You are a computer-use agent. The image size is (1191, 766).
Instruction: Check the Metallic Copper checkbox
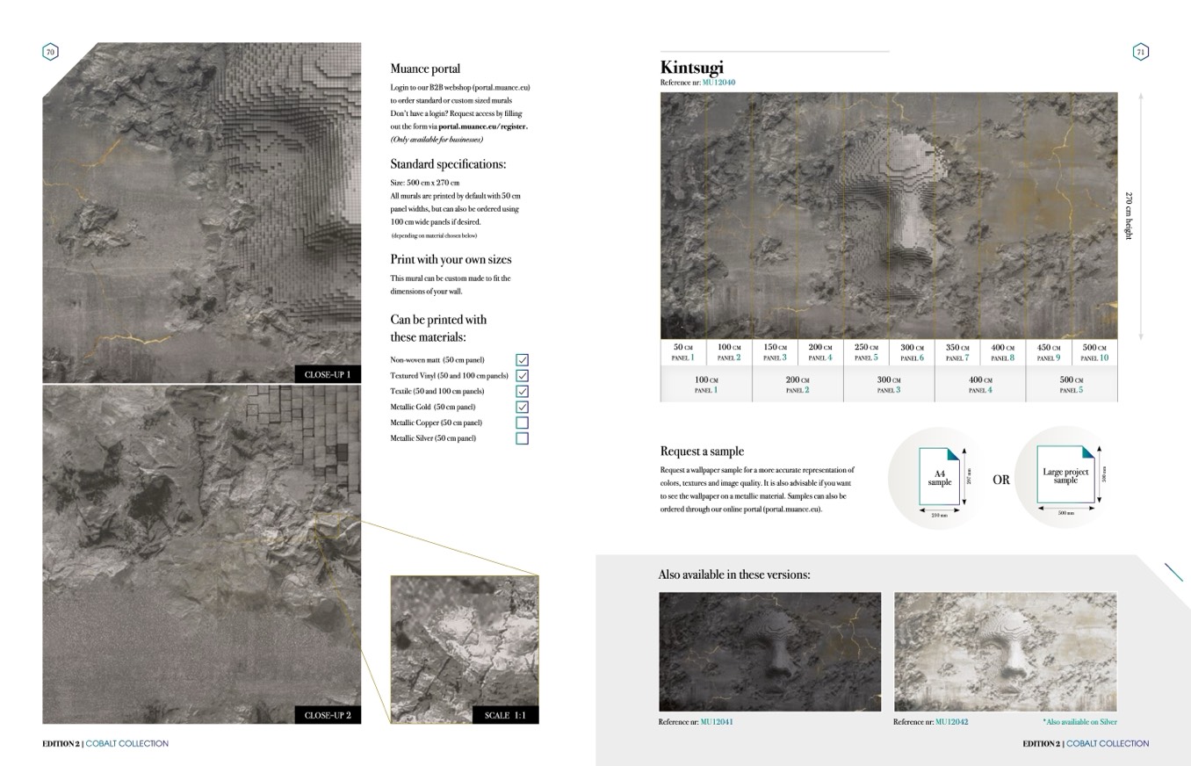pyautogui.click(x=522, y=423)
